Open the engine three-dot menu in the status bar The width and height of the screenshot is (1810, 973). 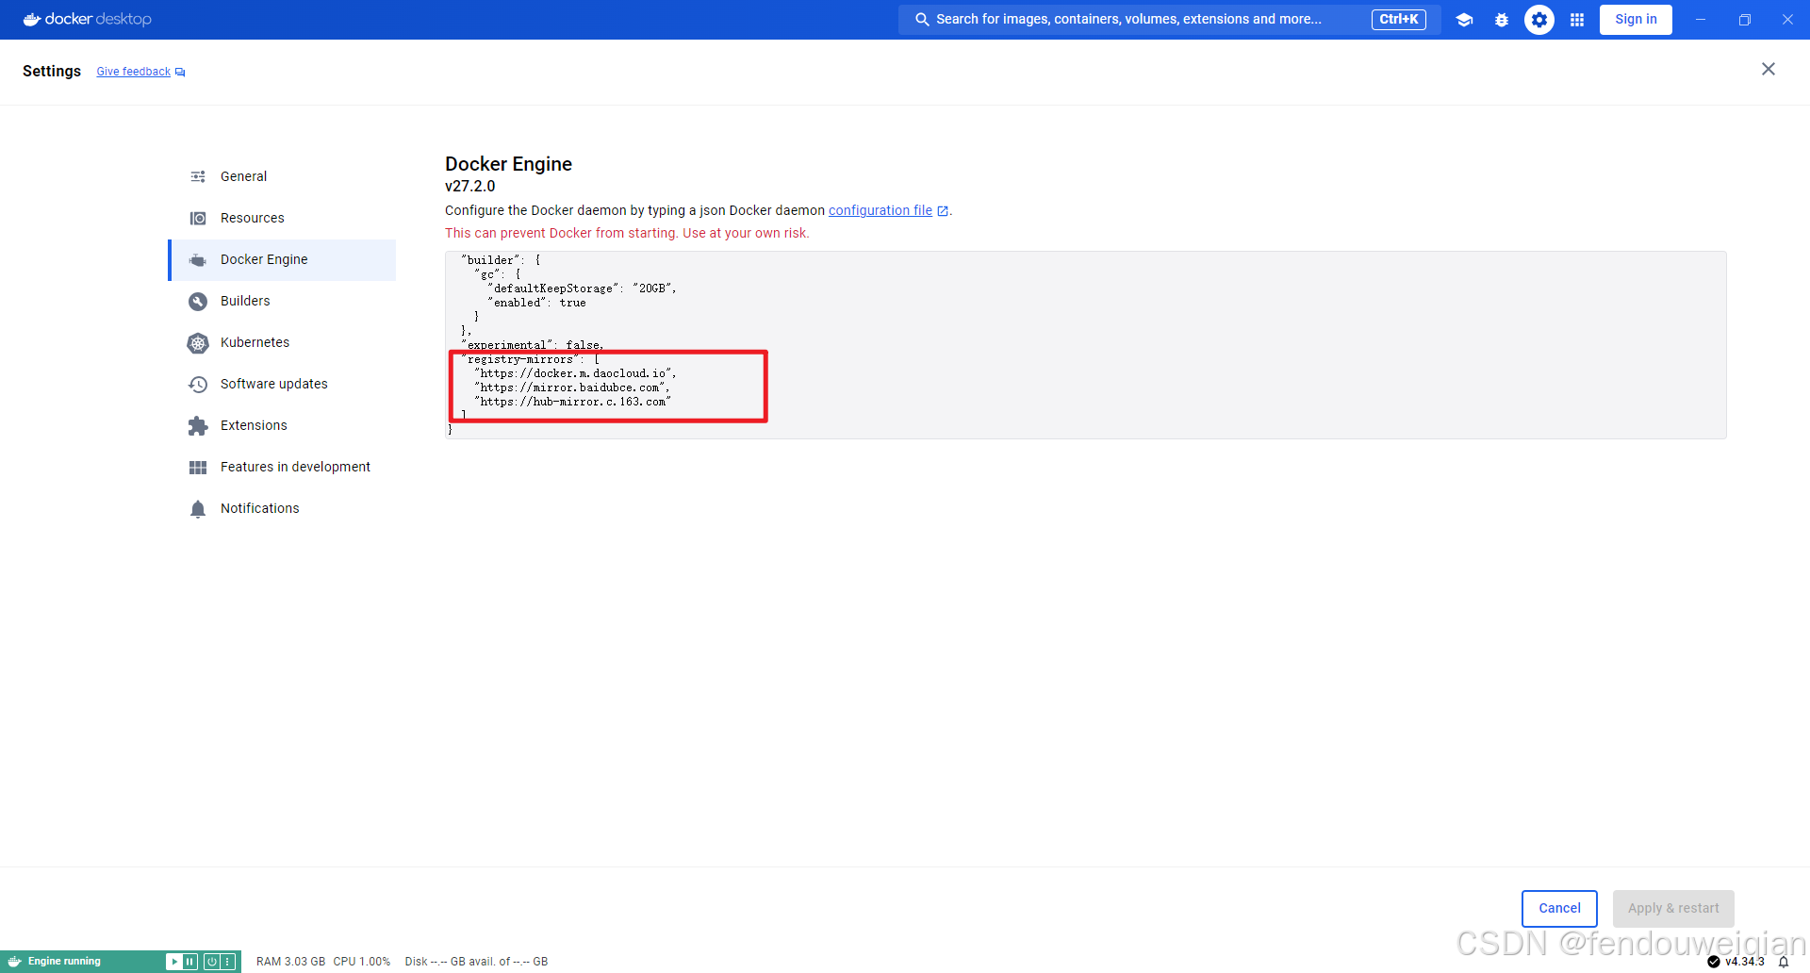click(x=227, y=962)
